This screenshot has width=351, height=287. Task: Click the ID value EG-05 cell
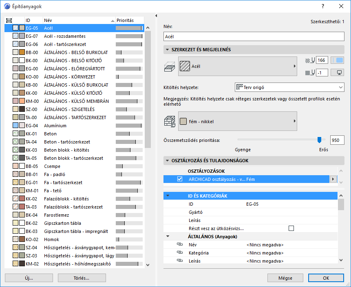tap(252, 204)
